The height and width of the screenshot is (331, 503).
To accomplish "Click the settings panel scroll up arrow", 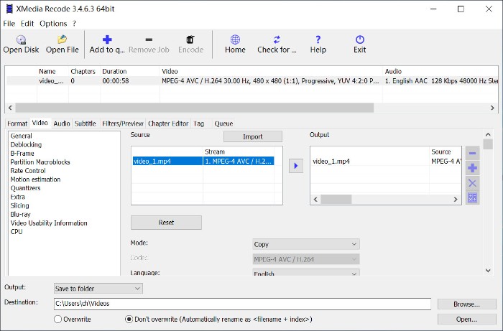I will click(x=488, y=134).
